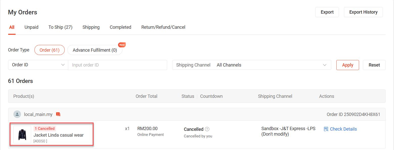Viewport: 394px width, 150px height.
Task: Click the Check Details document icon
Action: point(326,129)
